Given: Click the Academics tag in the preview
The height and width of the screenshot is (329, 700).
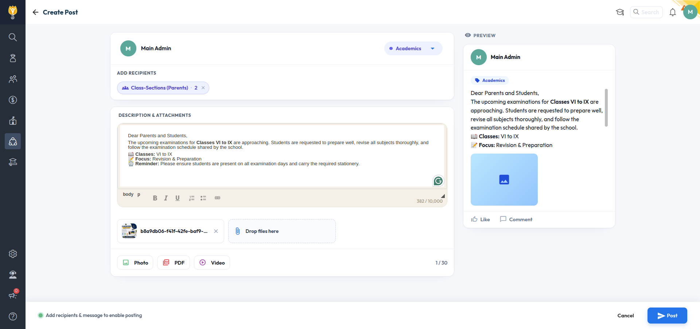Looking at the screenshot, I should (x=490, y=80).
